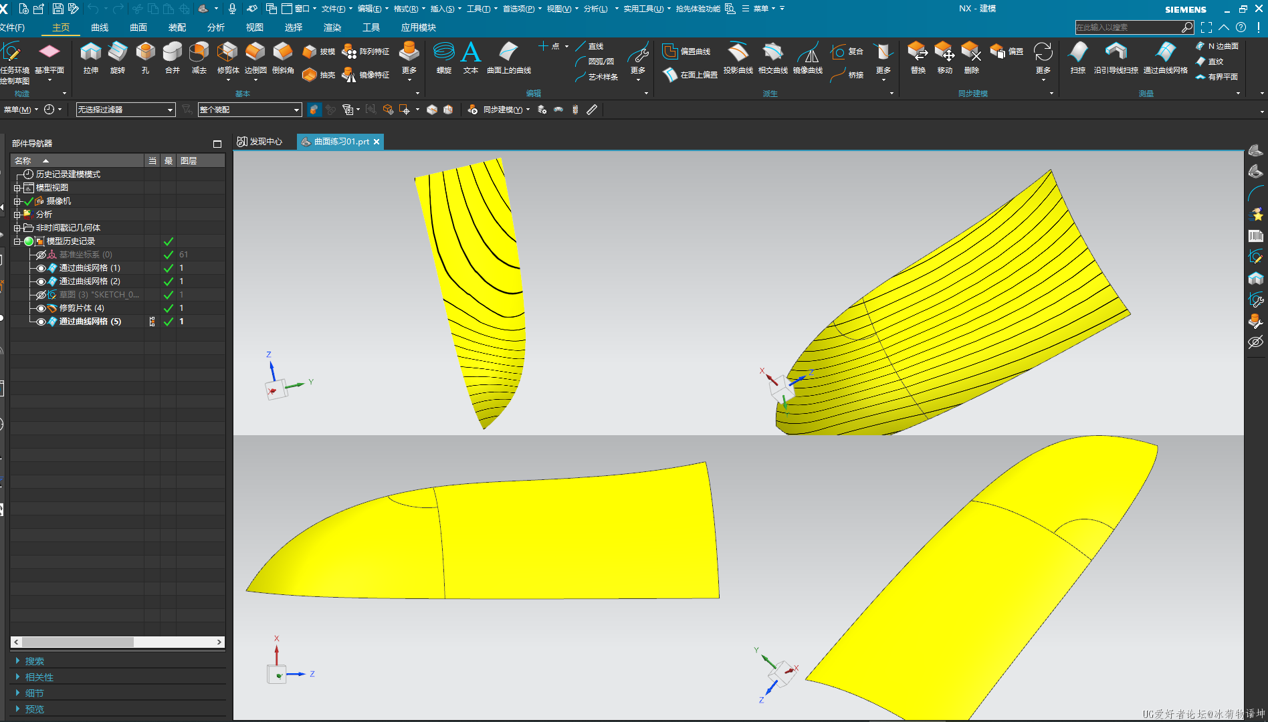Select the 扫掠 (Swept) surface tool

1078,57
